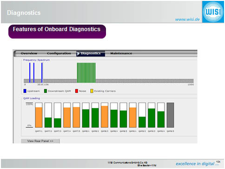Click the QAM7:4 orange loading bar
Viewport: 225px width, 169px height.
(67, 117)
